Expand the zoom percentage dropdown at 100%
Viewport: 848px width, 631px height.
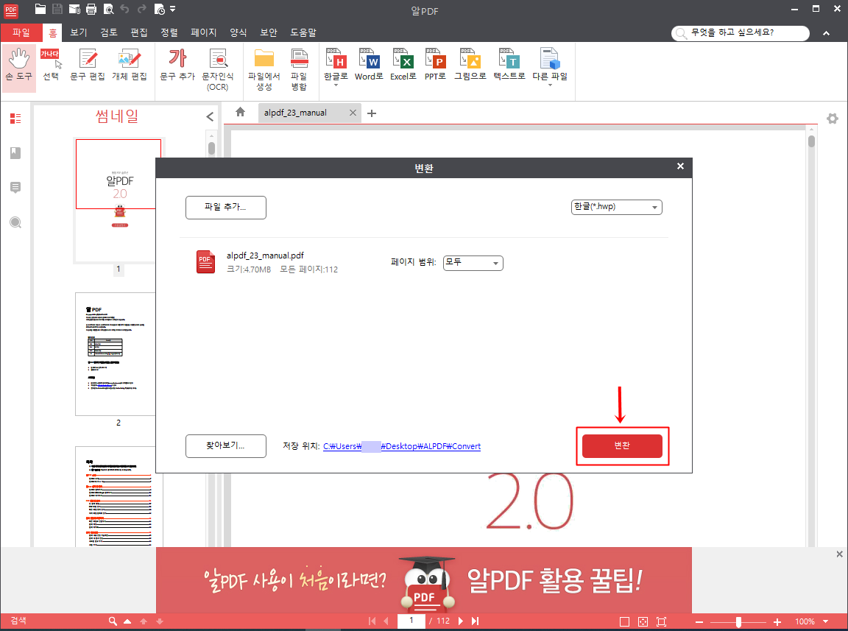pos(826,621)
